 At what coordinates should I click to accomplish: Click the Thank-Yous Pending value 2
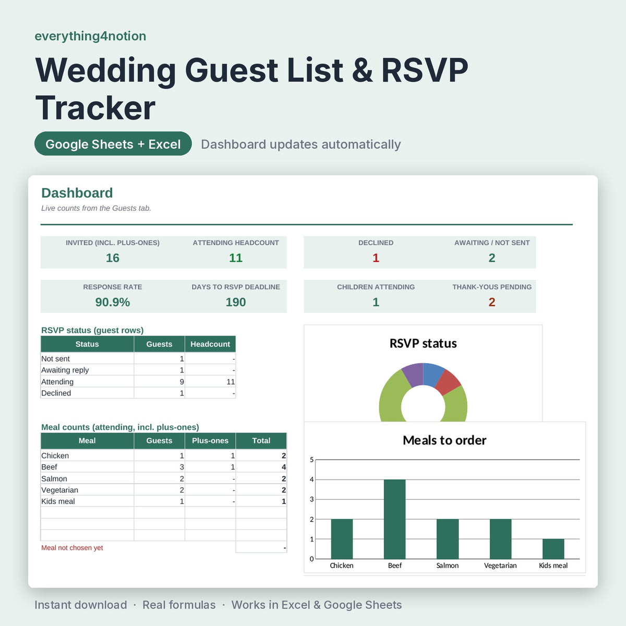tap(492, 302)
